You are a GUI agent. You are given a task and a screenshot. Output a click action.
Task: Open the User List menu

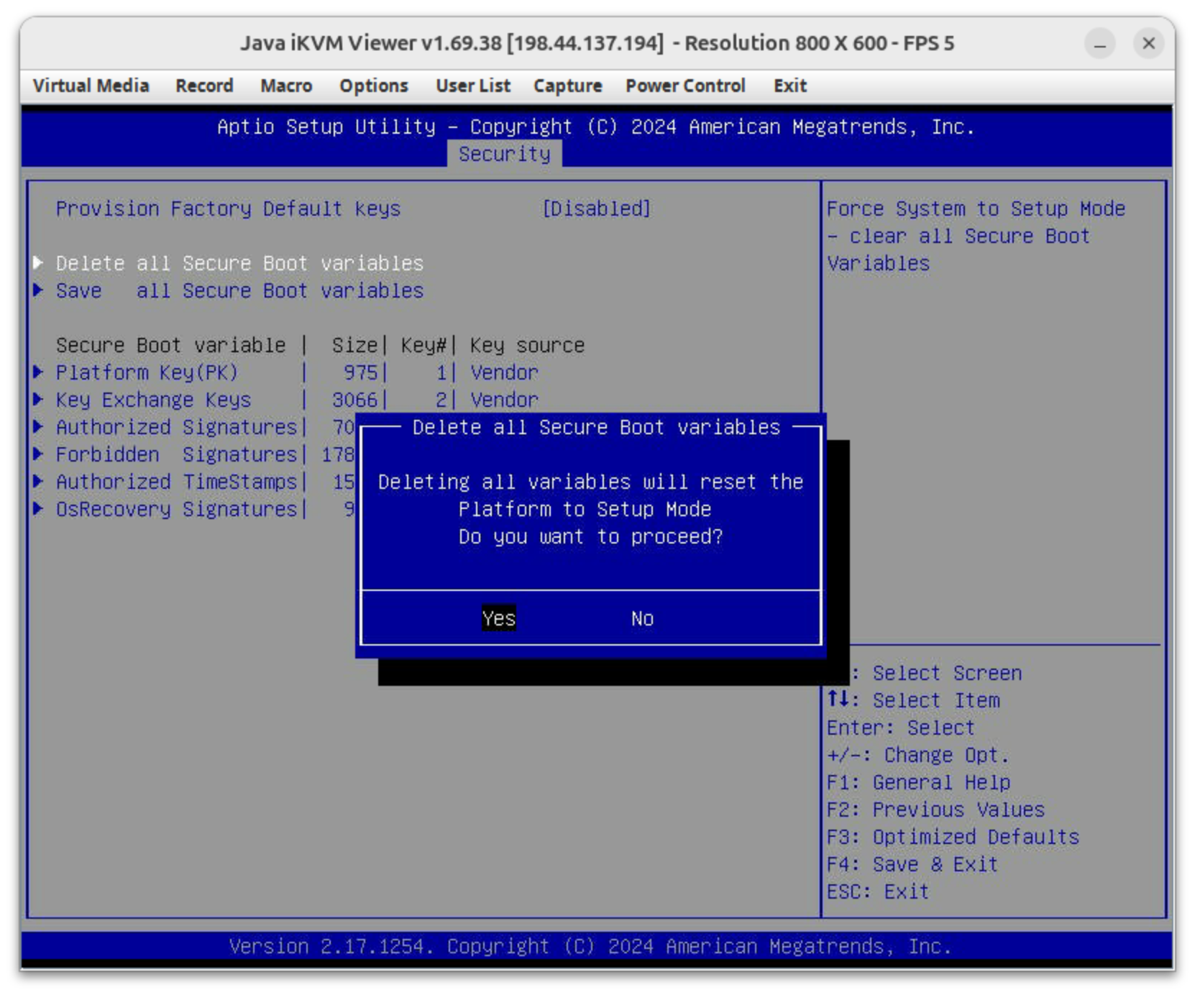pyautogui.click(x=472, y=86)
